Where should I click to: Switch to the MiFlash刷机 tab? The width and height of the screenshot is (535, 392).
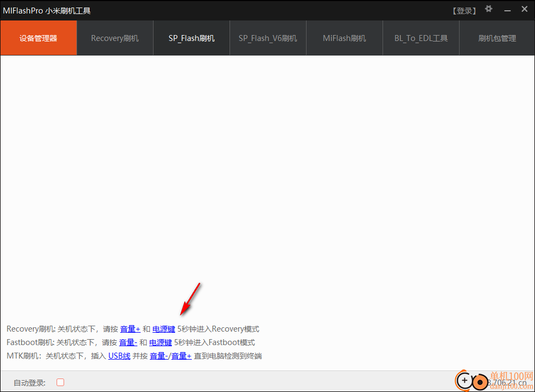pos(344,38)
